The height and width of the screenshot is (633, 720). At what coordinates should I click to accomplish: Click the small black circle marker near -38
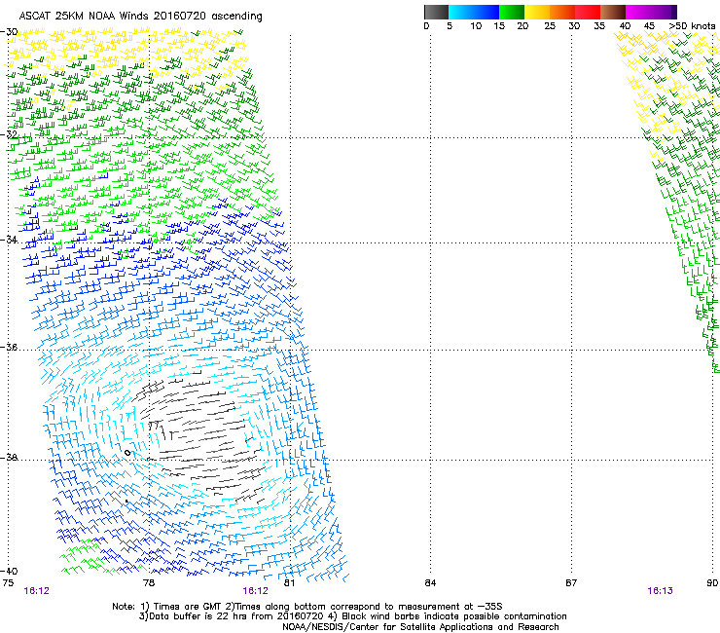point(127,453)
